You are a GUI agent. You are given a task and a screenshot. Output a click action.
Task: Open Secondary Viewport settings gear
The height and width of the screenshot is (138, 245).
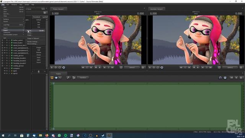241,67
